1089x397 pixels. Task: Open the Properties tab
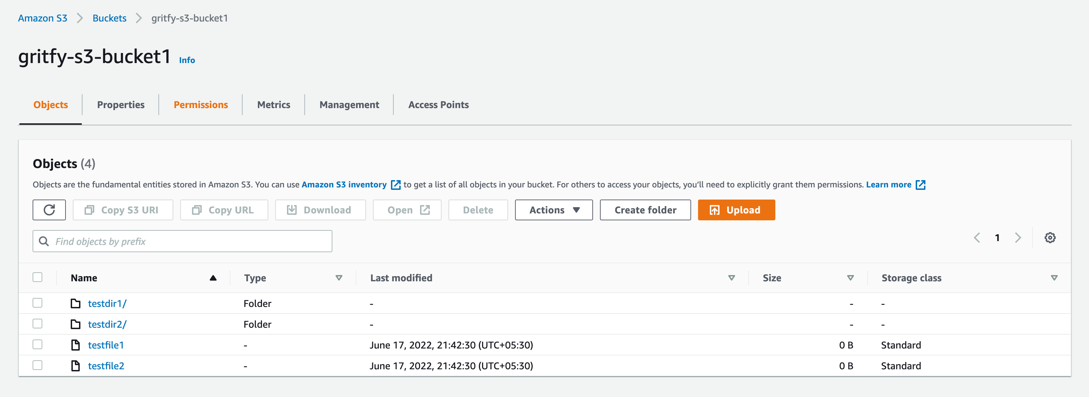[121, 105]
